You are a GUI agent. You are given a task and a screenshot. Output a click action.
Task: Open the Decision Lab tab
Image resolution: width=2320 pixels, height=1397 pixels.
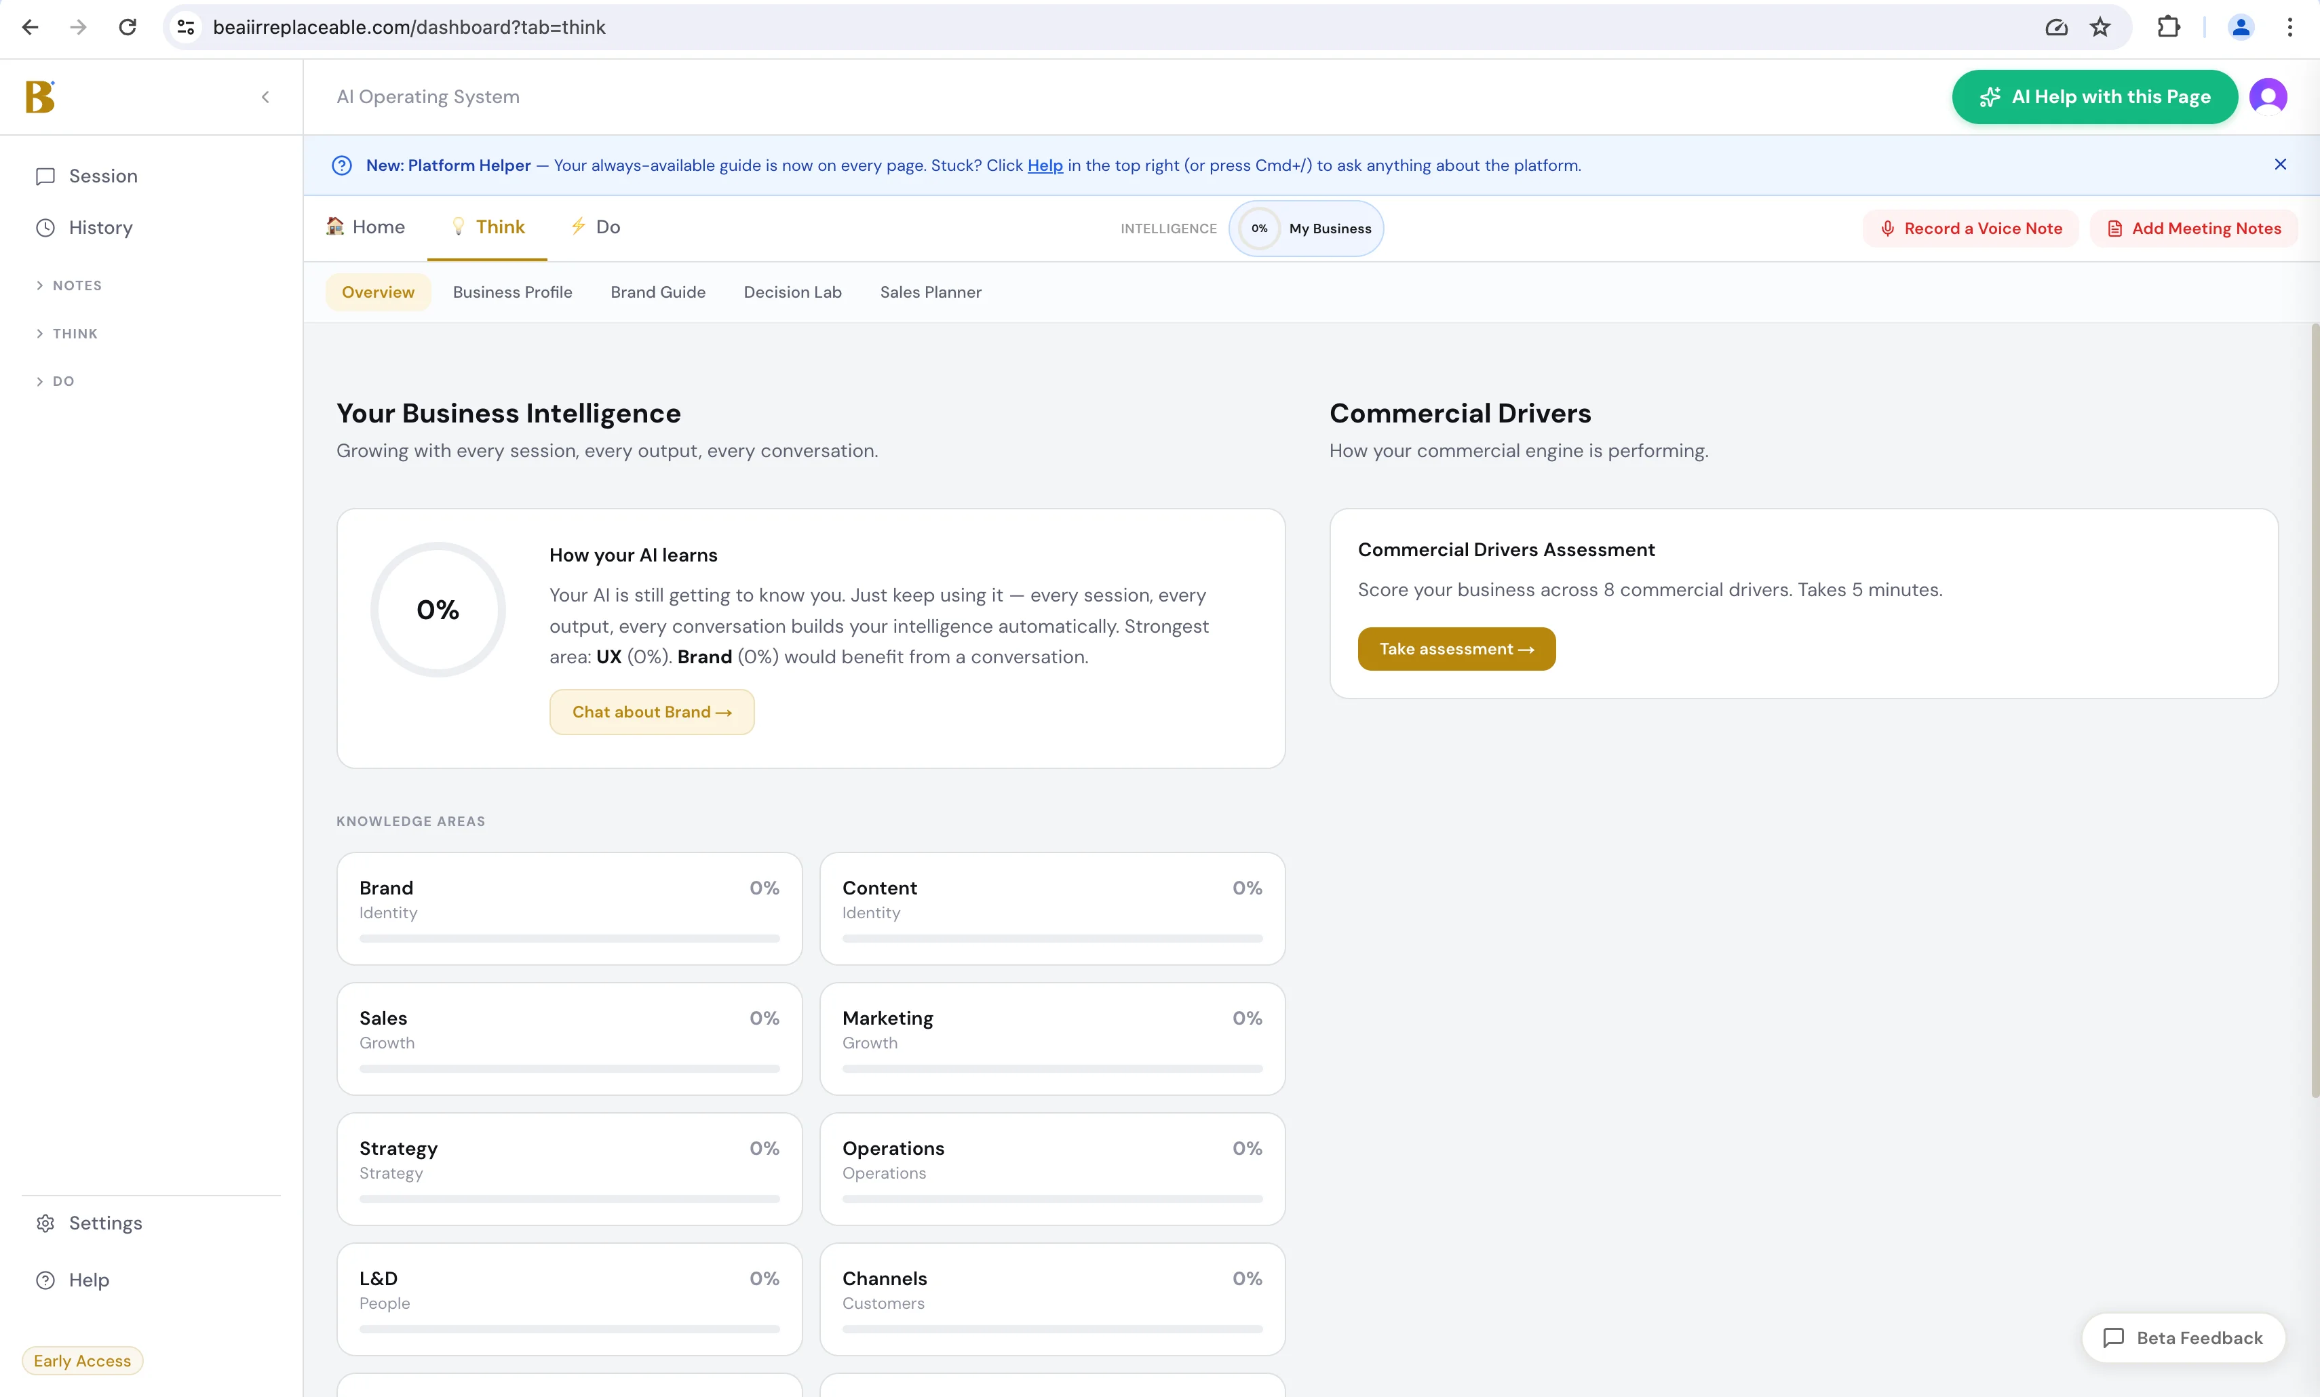click(793, 292)
